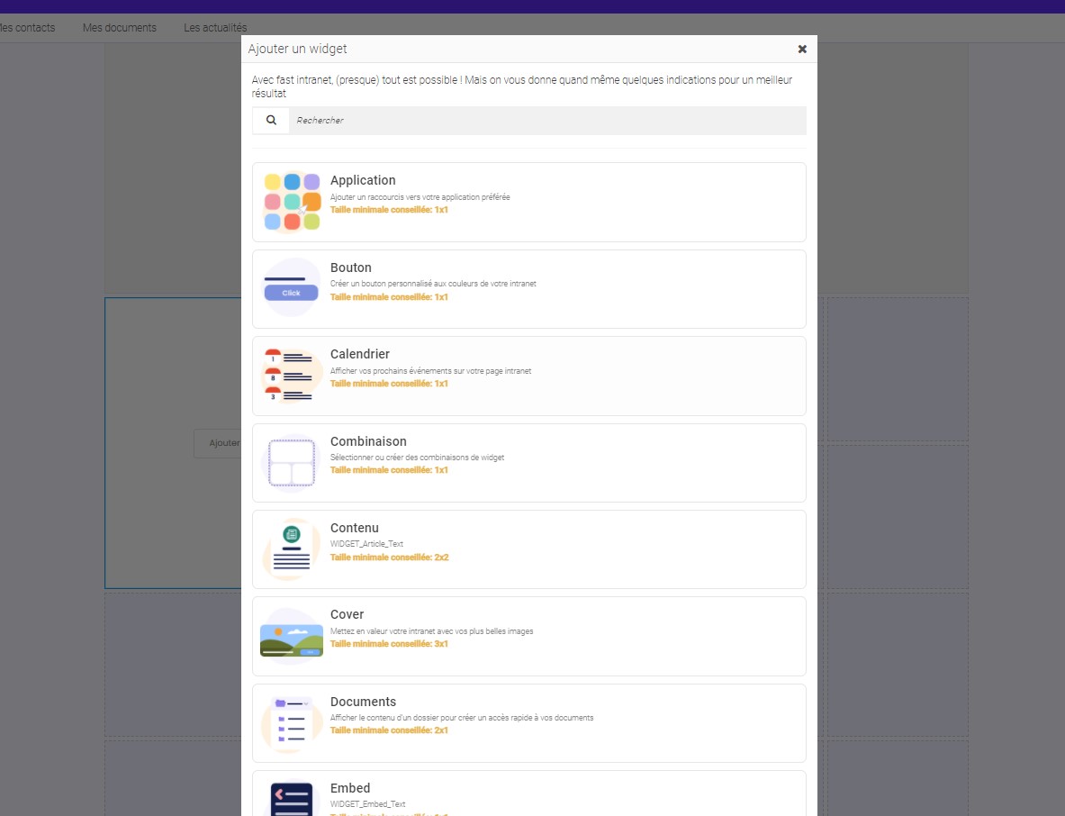Image resolution: width=1065 pixels, height=816 pixels.
Task: Click the Contenu widget minimum size text
Action: pyautogui.click(x=389, y=558)
